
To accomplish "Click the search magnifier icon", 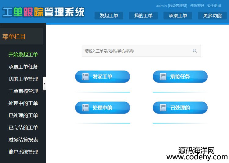I will click(x=195, y=51).
